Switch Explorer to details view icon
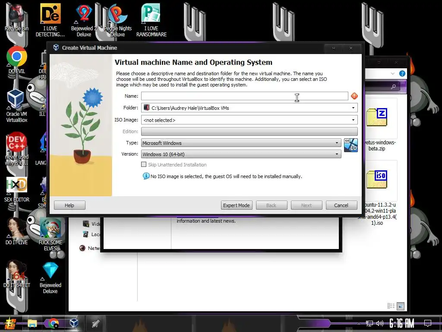Image resolution: width=442 pixels, height=332 pixels. pos(391,306)
